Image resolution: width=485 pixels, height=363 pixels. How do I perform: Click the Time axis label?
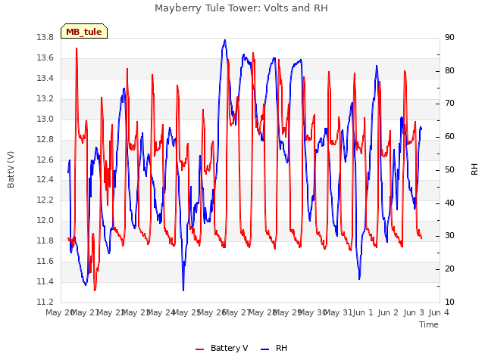429,324
